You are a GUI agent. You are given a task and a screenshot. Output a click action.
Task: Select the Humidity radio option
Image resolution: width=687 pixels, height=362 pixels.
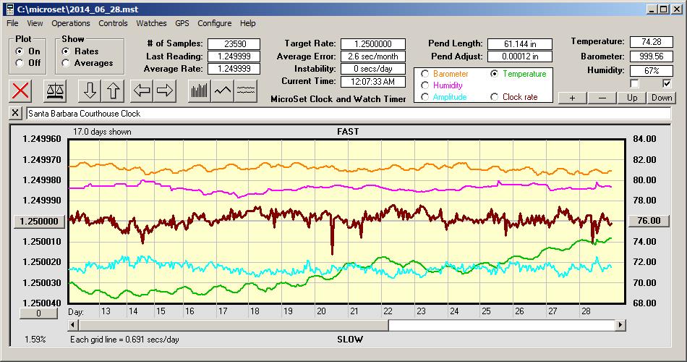pos(424,85)
